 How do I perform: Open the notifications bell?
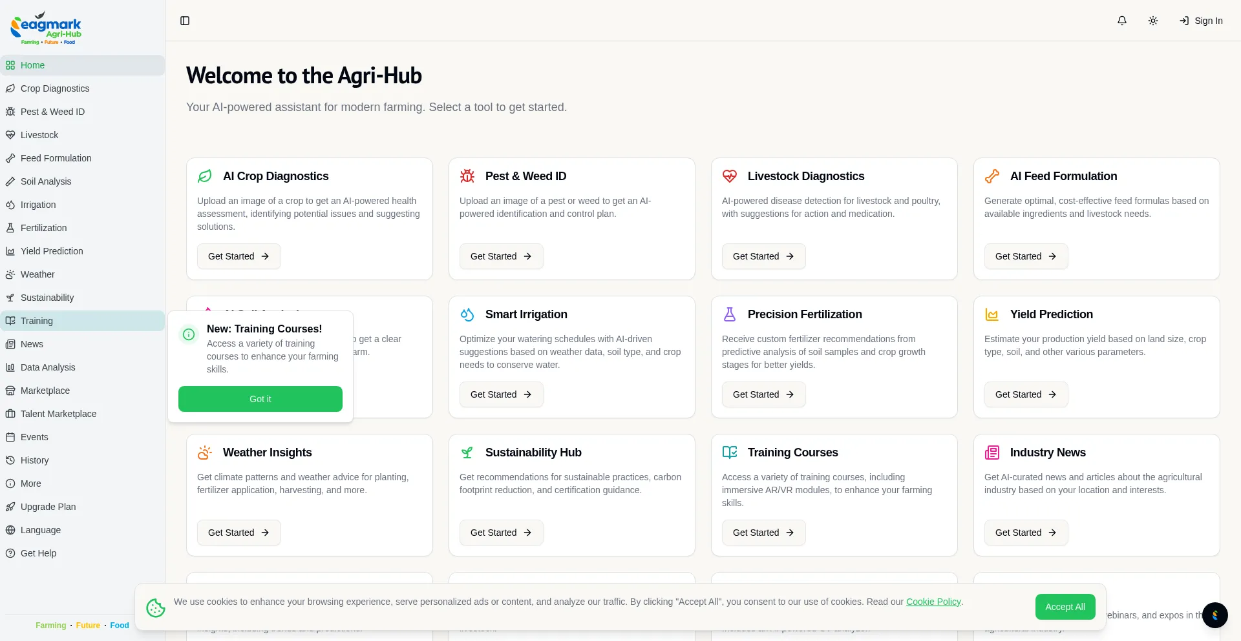[x=1122, y=21]
